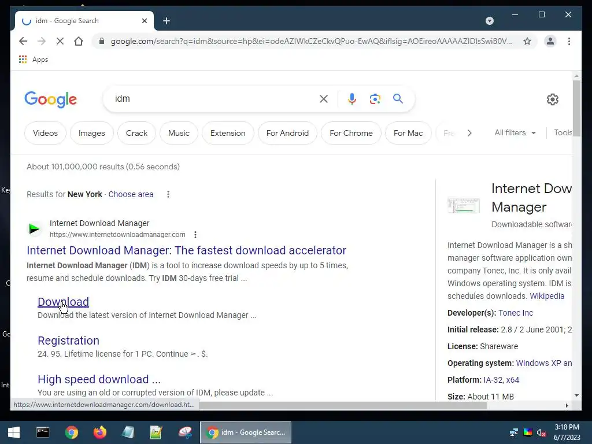Image resolution: width=592 pixels, height=444 pixels.
Task: Click the browser forward arrow
Action: 42,41
